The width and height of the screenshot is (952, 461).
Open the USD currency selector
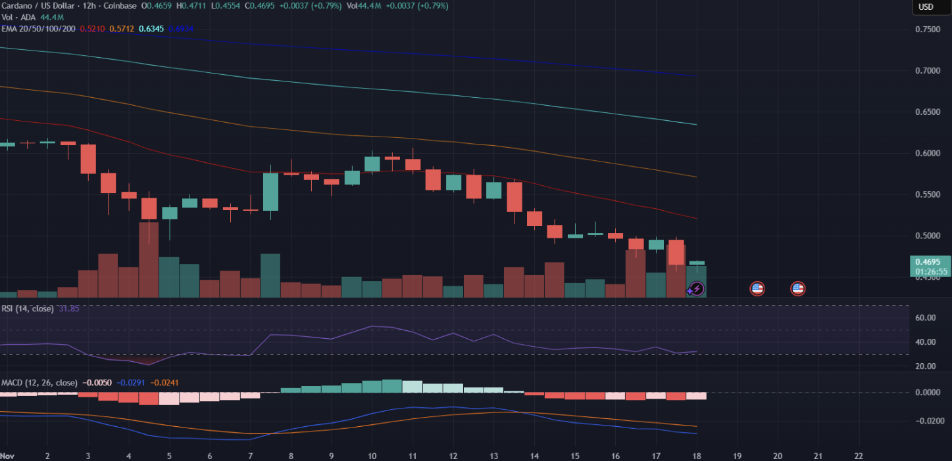tap(926, 7)
